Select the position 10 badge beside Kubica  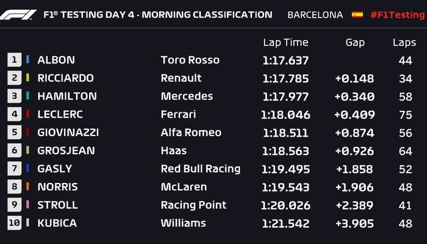pyautogui.click(x=14, y=223)
